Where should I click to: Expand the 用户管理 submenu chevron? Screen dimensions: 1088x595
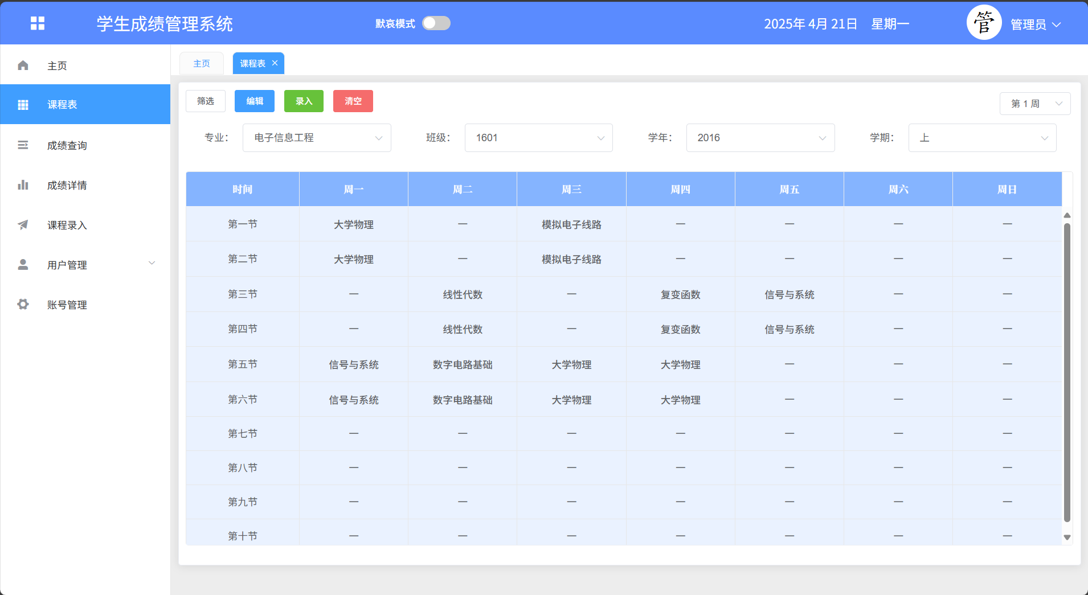click(152, 263)
